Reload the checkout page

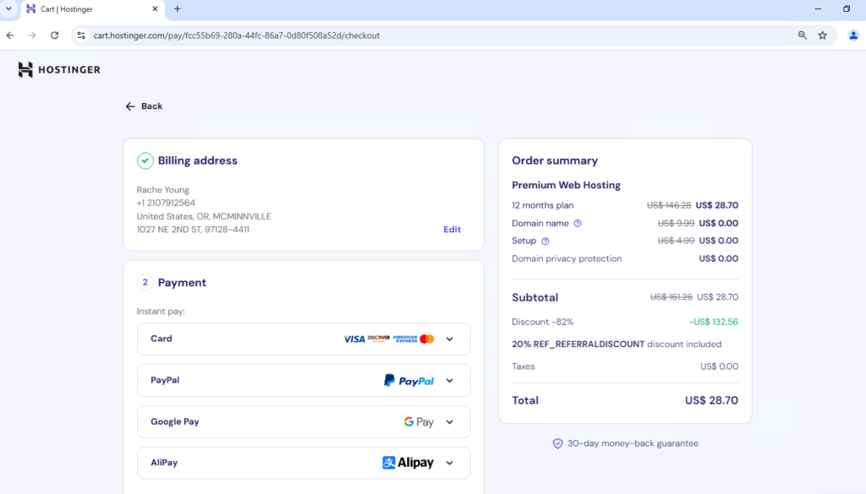point(54,35)
